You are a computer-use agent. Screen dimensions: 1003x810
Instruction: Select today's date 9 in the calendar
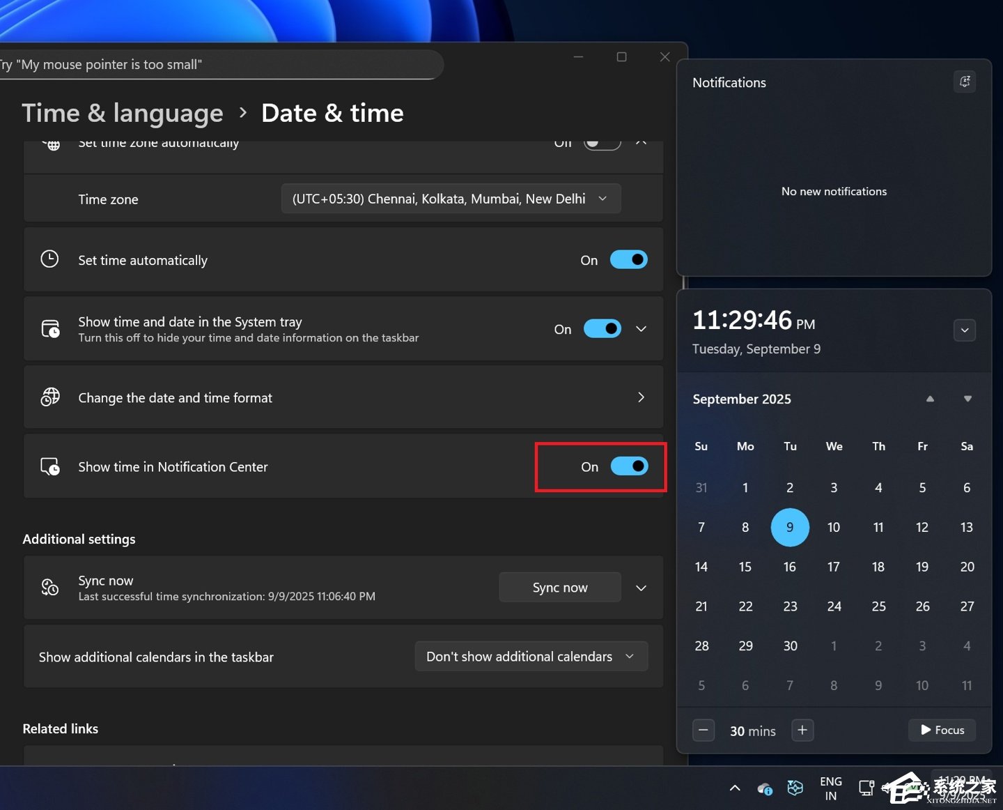pyautogui.click(x=790, y=527)
